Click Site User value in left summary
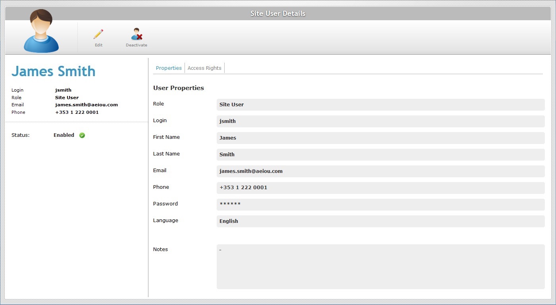The width and height of the screenshot is (556, 305). [x=67, y=98]
